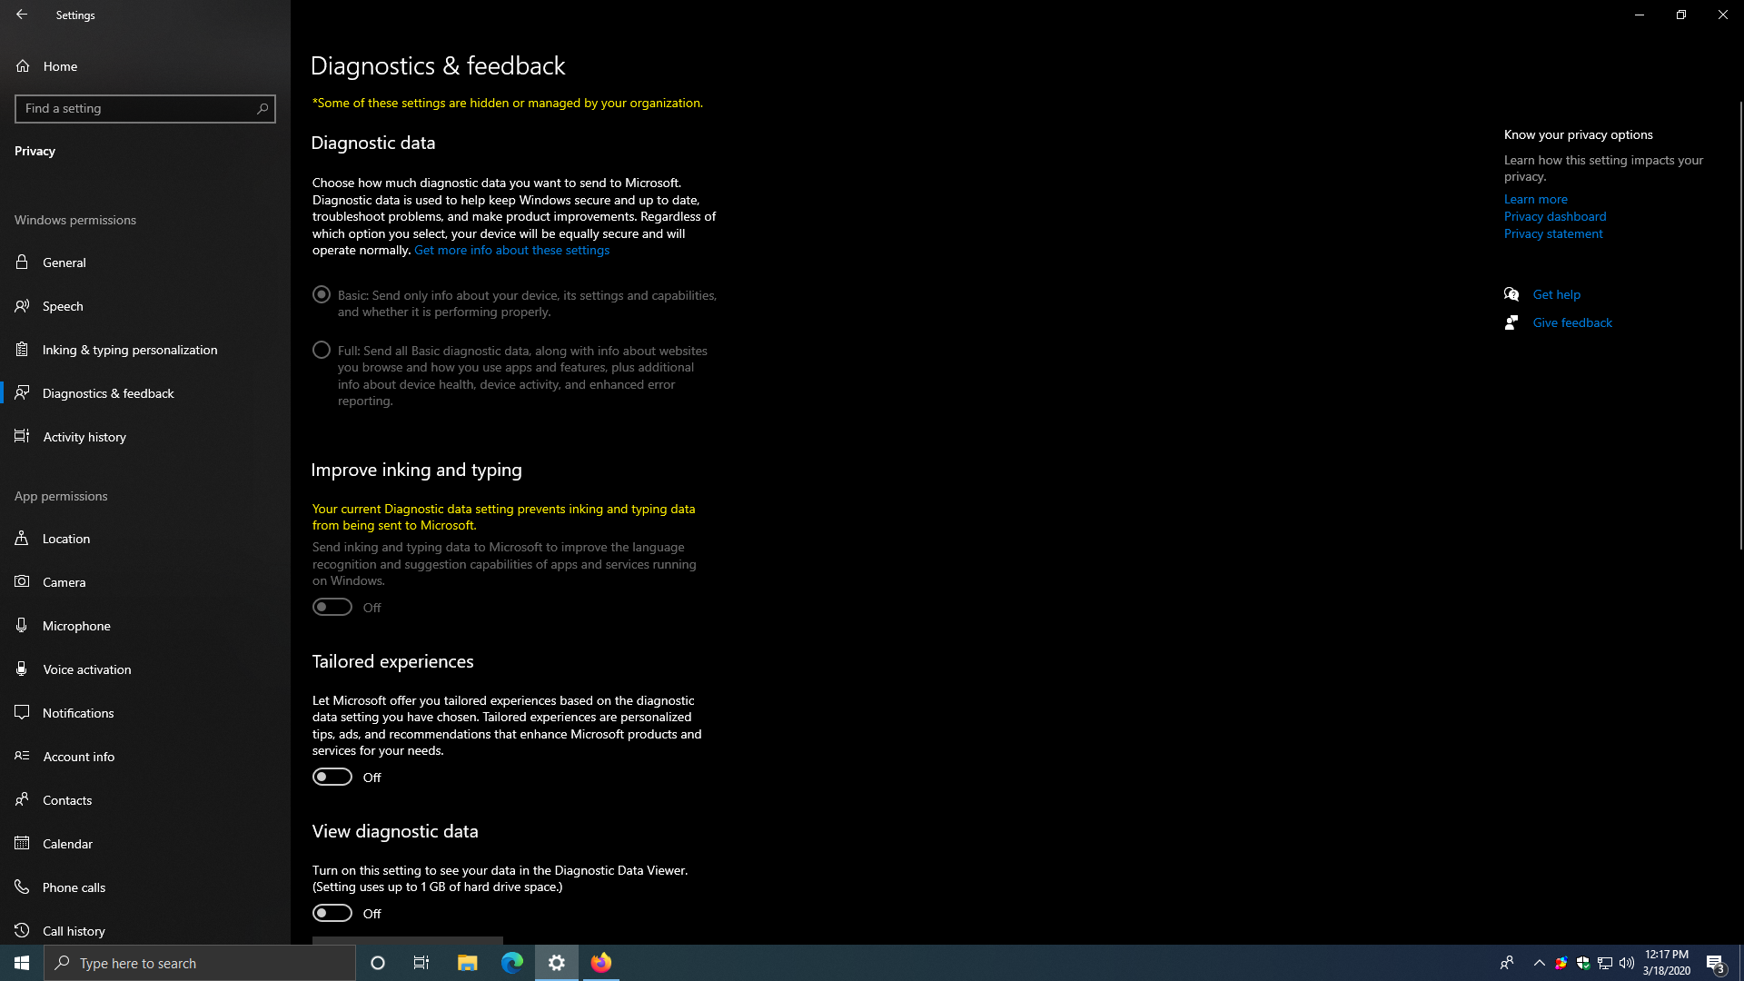Select the Full diagnostic data radio button
Viewport: 1744px width, 981px height.
[x=322, y=351]
